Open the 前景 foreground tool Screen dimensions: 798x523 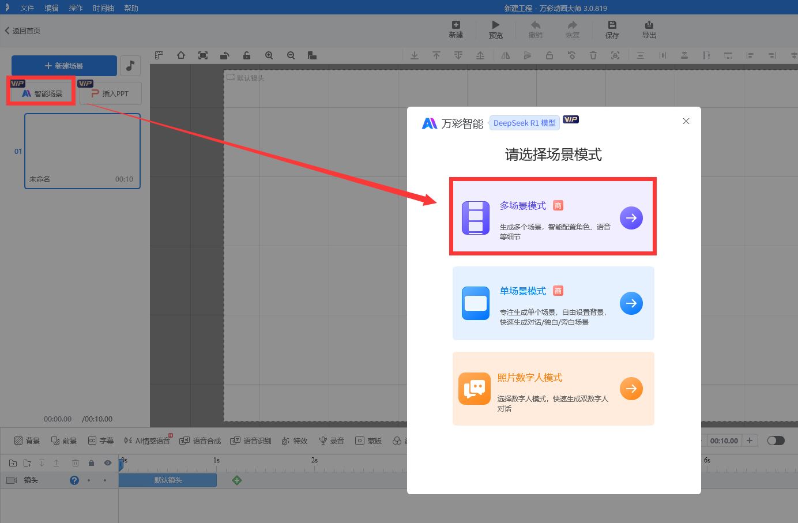click(64, 441)
